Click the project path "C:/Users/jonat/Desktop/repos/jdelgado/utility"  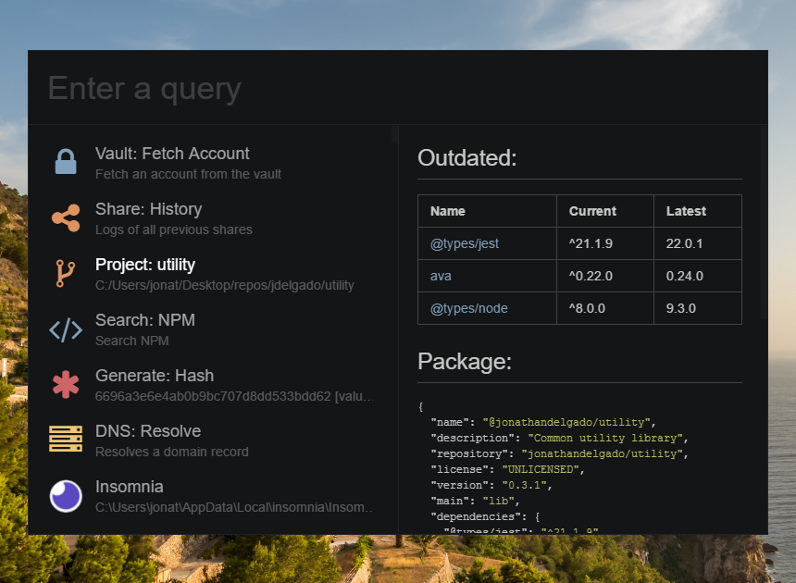coord(224,285)
